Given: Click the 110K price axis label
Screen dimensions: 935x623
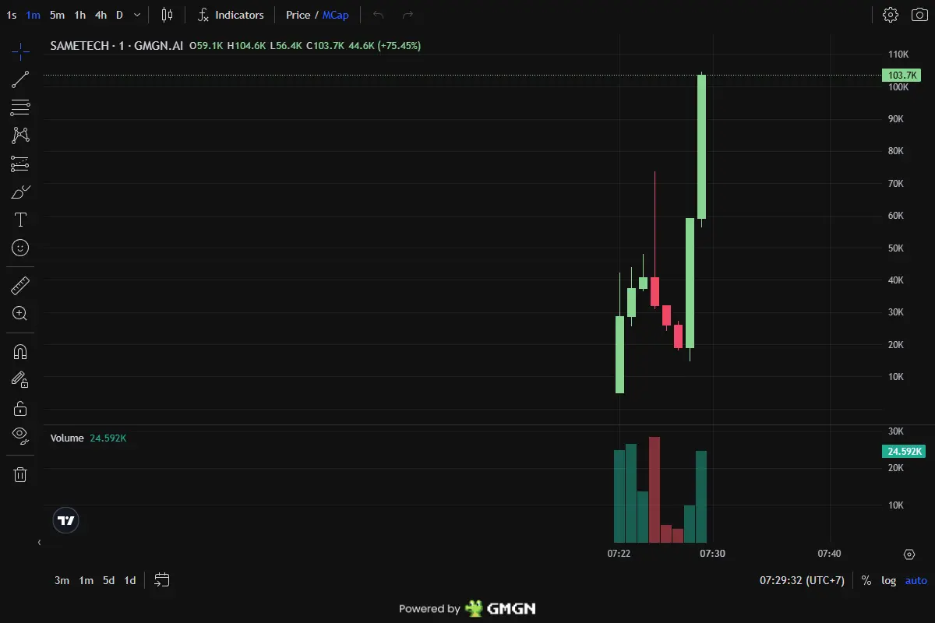Looking at the screenshot, I should (x=898, y=55).
